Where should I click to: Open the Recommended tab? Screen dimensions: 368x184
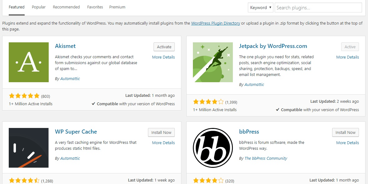[66, 7]
